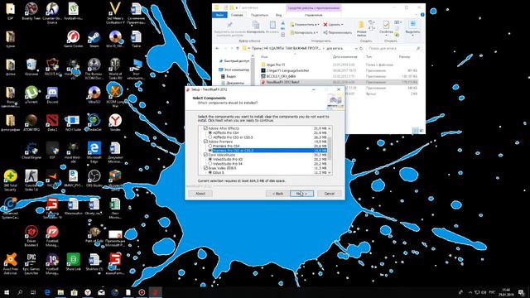The height and width of the screenshot is (298, 530).
Task: Click the Back button in Setup
Action: (277, 194)
